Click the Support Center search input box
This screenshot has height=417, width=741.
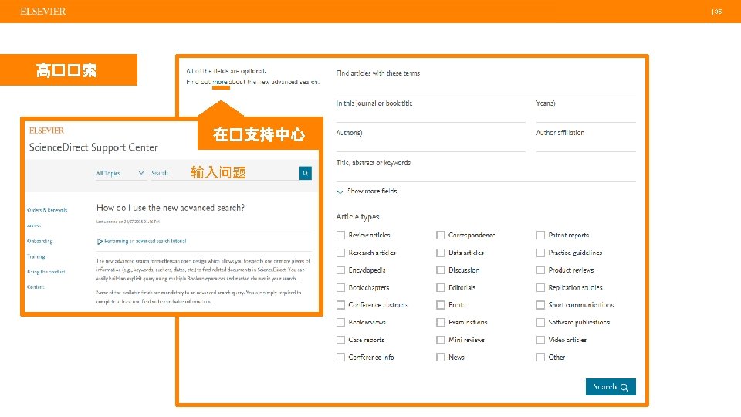pos(225,173)
